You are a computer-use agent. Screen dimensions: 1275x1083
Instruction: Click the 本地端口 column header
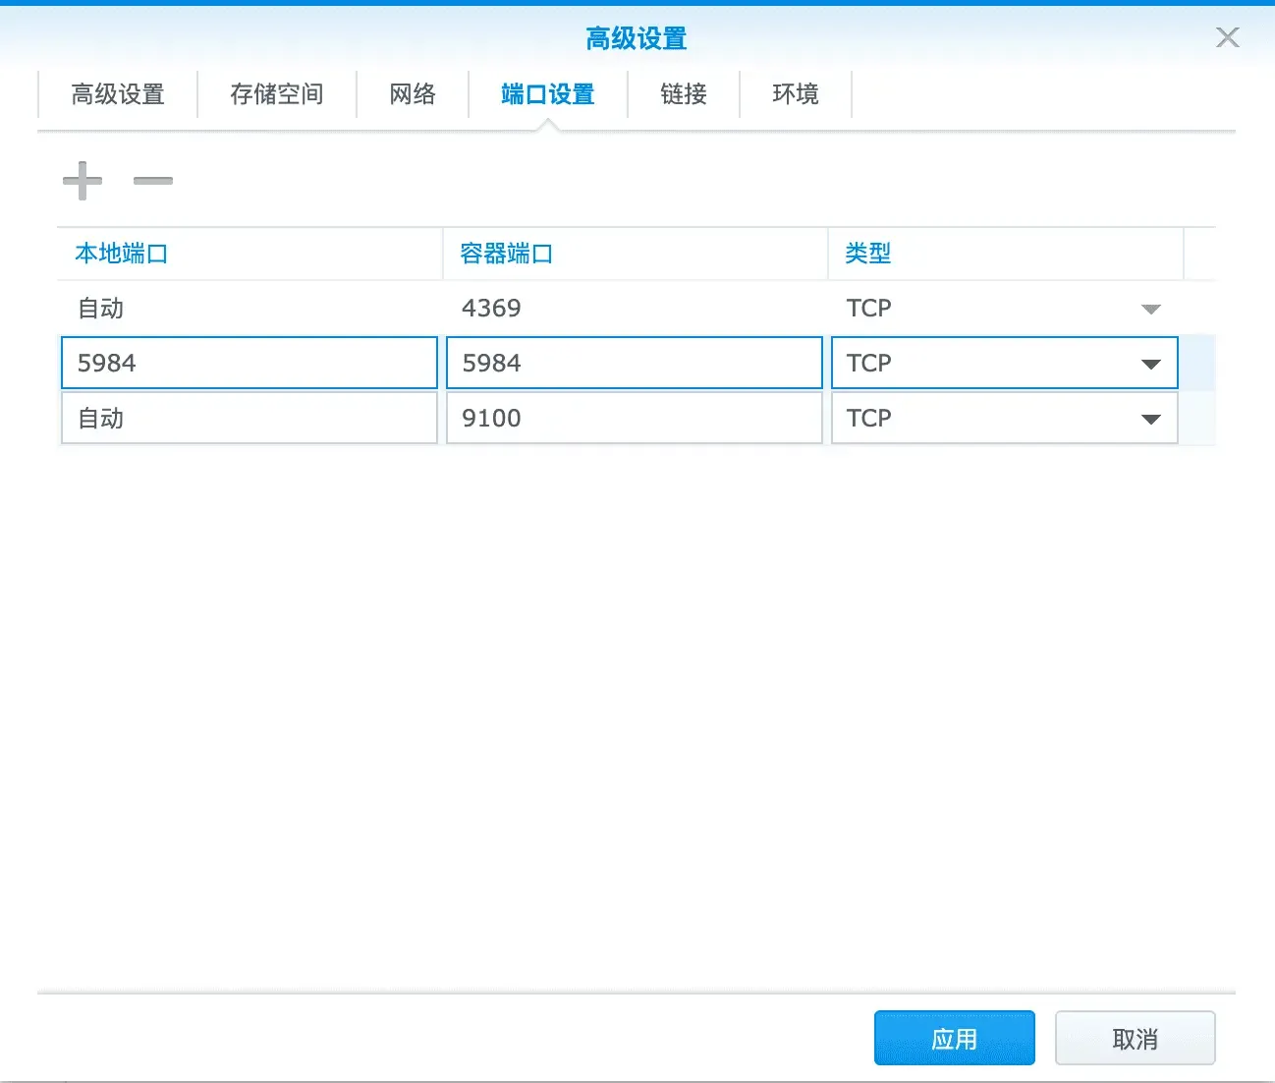[122, 253]
